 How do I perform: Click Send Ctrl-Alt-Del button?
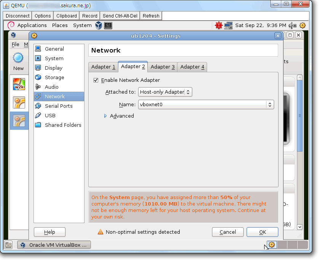click(120, 16)
